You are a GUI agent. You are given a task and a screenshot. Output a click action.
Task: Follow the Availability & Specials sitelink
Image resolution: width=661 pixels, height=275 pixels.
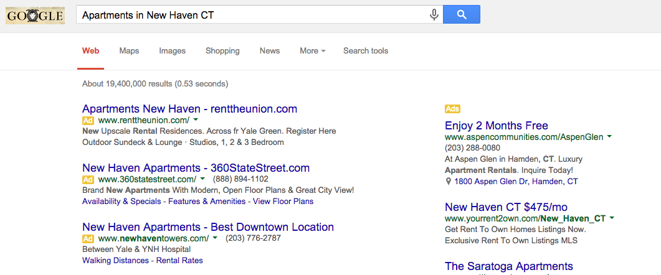[121, 202]
